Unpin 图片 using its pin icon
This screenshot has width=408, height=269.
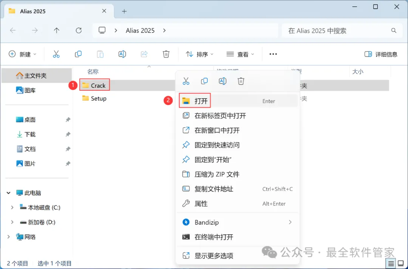point(68,164)
